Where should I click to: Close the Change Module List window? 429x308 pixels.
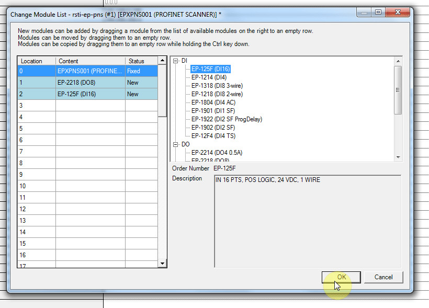[398, 13]
